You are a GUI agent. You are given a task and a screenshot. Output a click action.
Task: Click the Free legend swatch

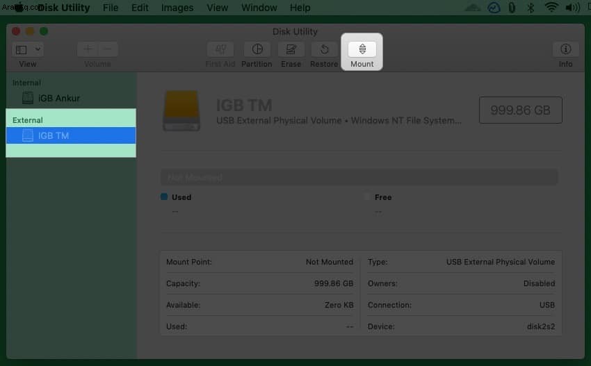367,197
